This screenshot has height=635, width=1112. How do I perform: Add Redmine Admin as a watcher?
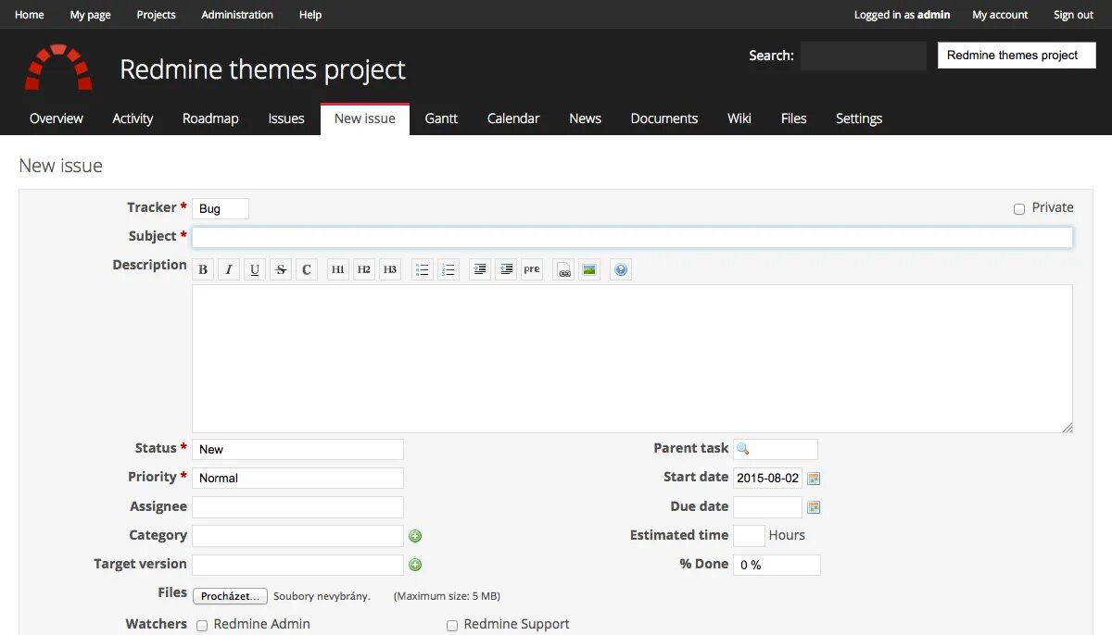point(201,626)
